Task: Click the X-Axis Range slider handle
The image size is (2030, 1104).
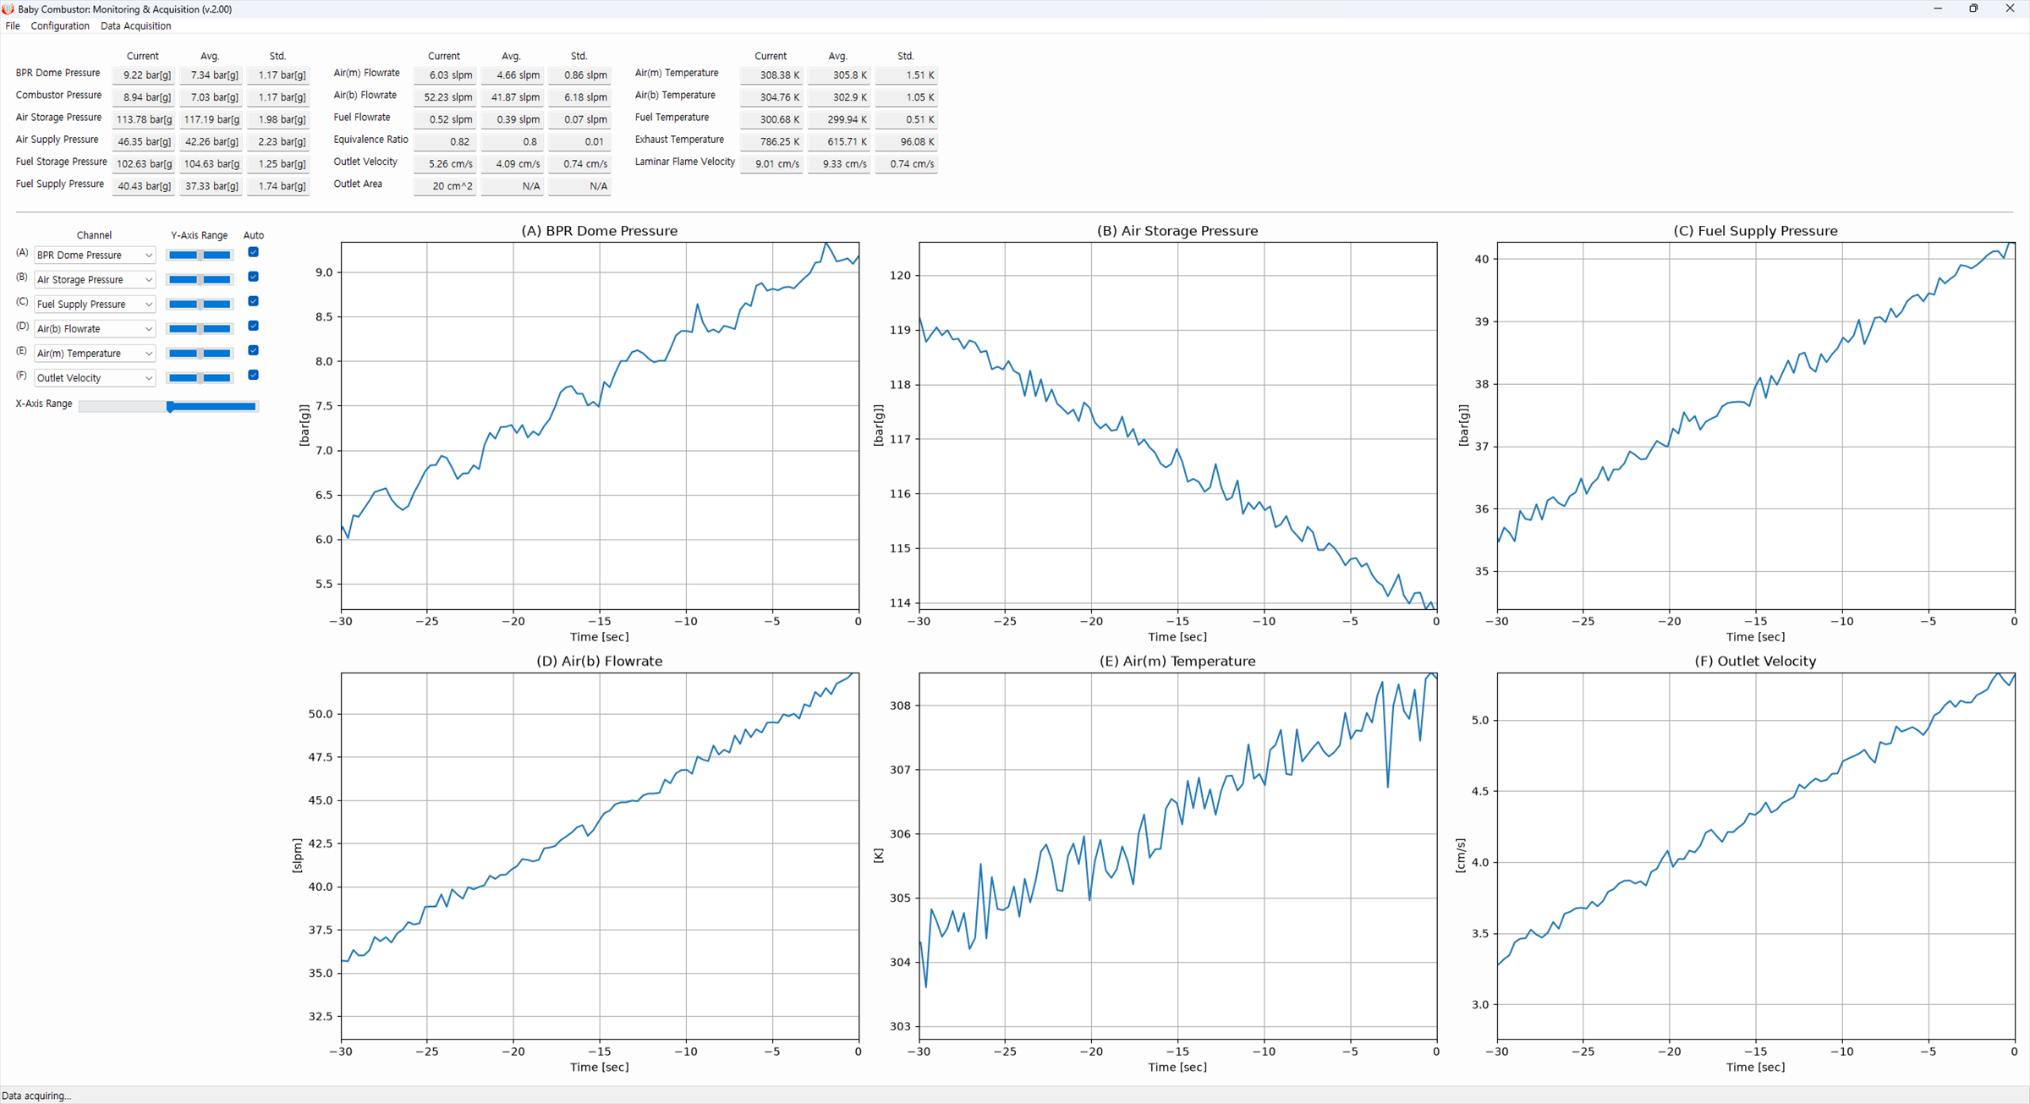Action: [170, 407]
